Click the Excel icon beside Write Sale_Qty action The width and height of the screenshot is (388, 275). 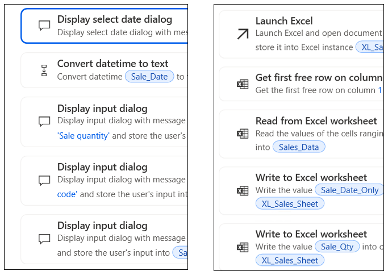point(243,247)
